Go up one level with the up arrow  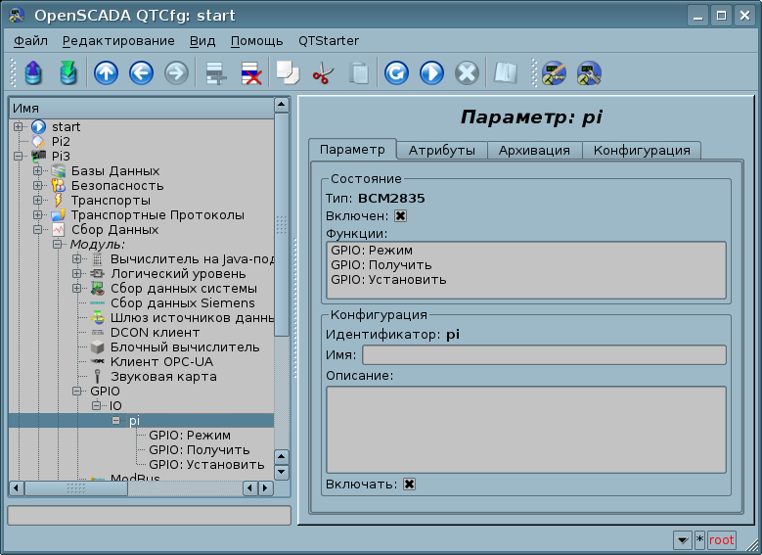(x=106, y=72)
